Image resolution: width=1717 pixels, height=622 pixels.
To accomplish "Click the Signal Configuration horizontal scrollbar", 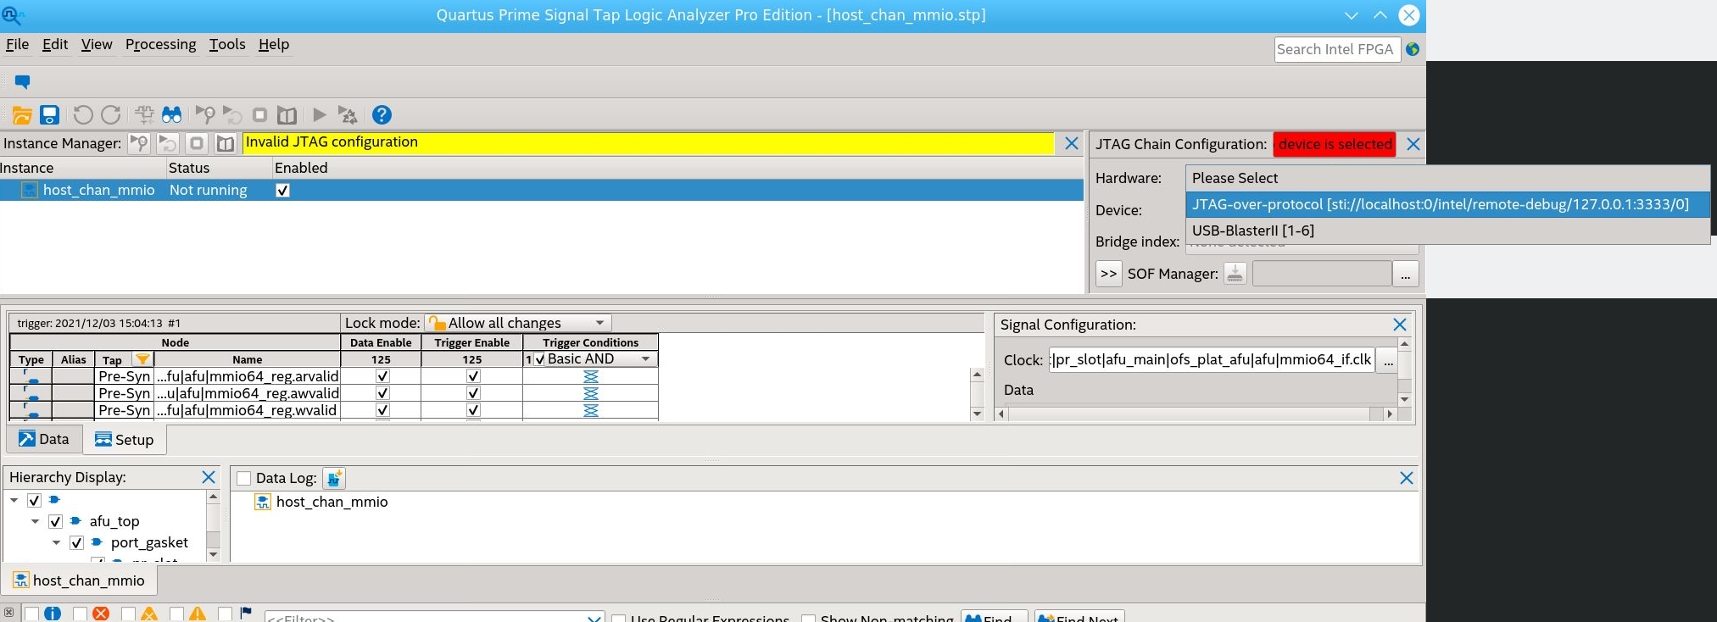I will 1197,414.
